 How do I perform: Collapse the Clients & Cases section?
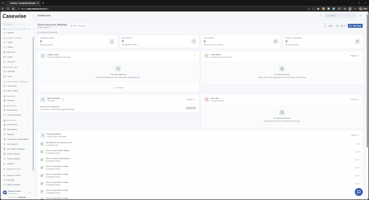29,38
